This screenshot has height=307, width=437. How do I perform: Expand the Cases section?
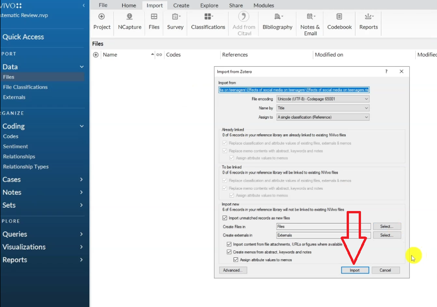pyautogui.click(x=82, y=179)
